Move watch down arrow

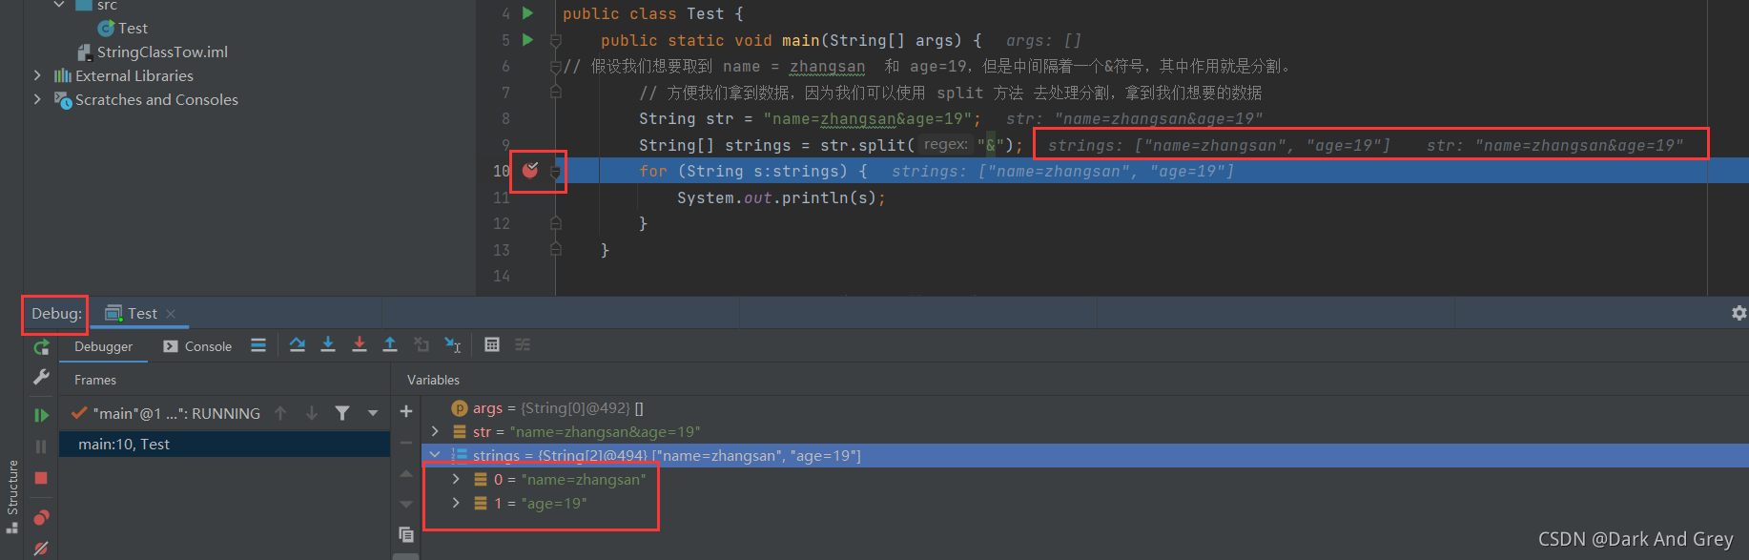(406, 504)
